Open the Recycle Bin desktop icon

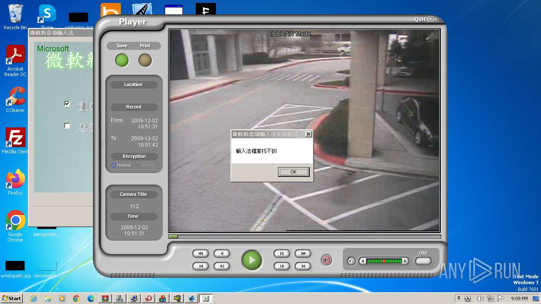click(15, 17)
